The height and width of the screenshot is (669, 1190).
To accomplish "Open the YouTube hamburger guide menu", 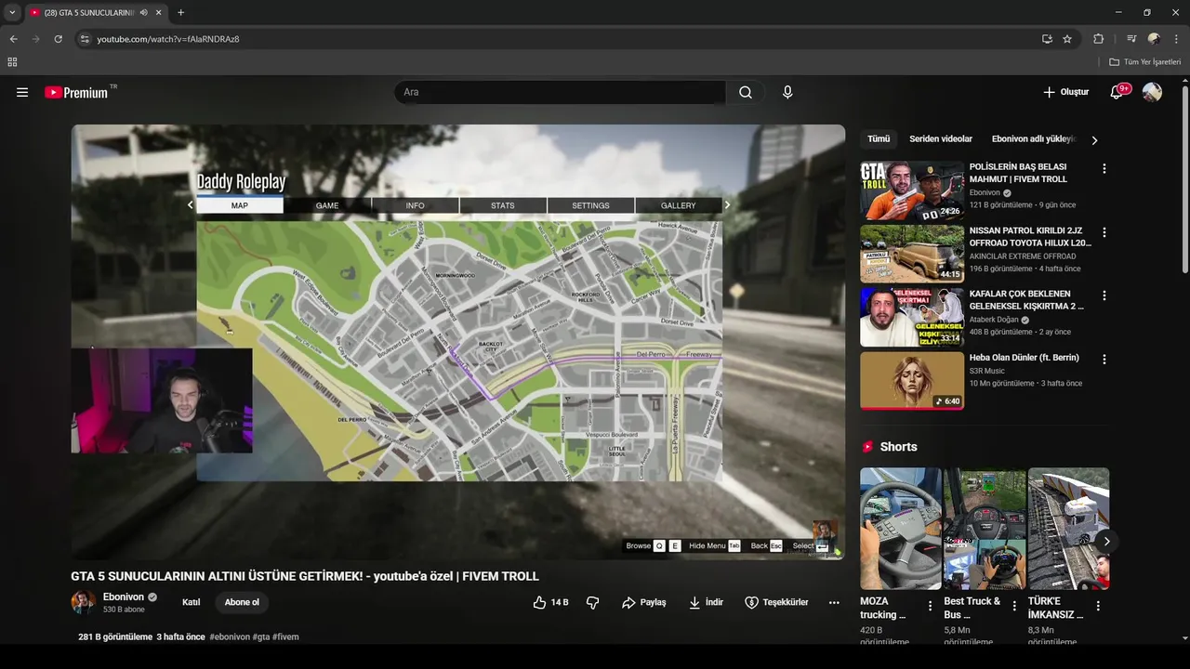I will (22, 92).
